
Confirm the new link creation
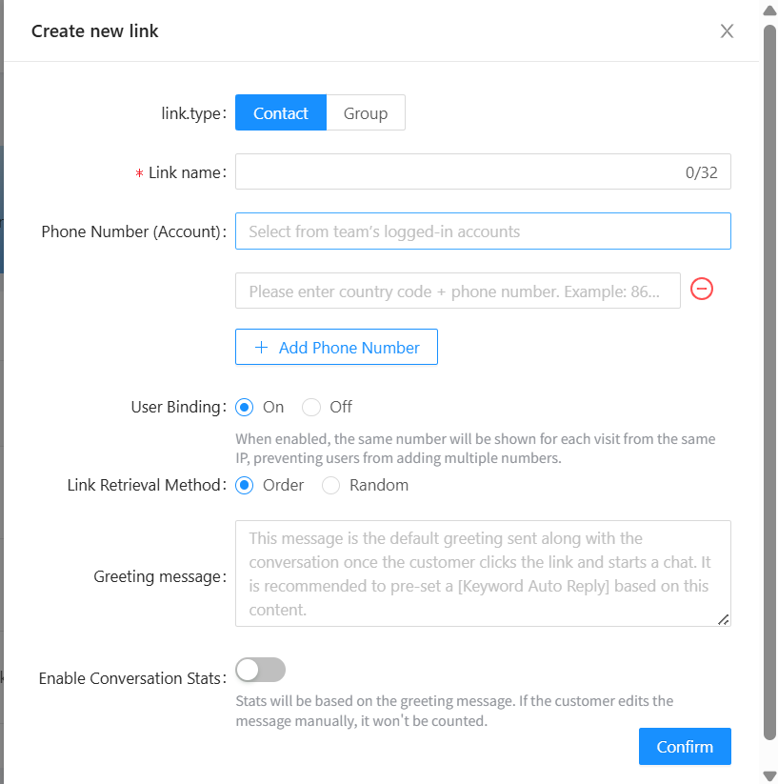pos(685,747)
